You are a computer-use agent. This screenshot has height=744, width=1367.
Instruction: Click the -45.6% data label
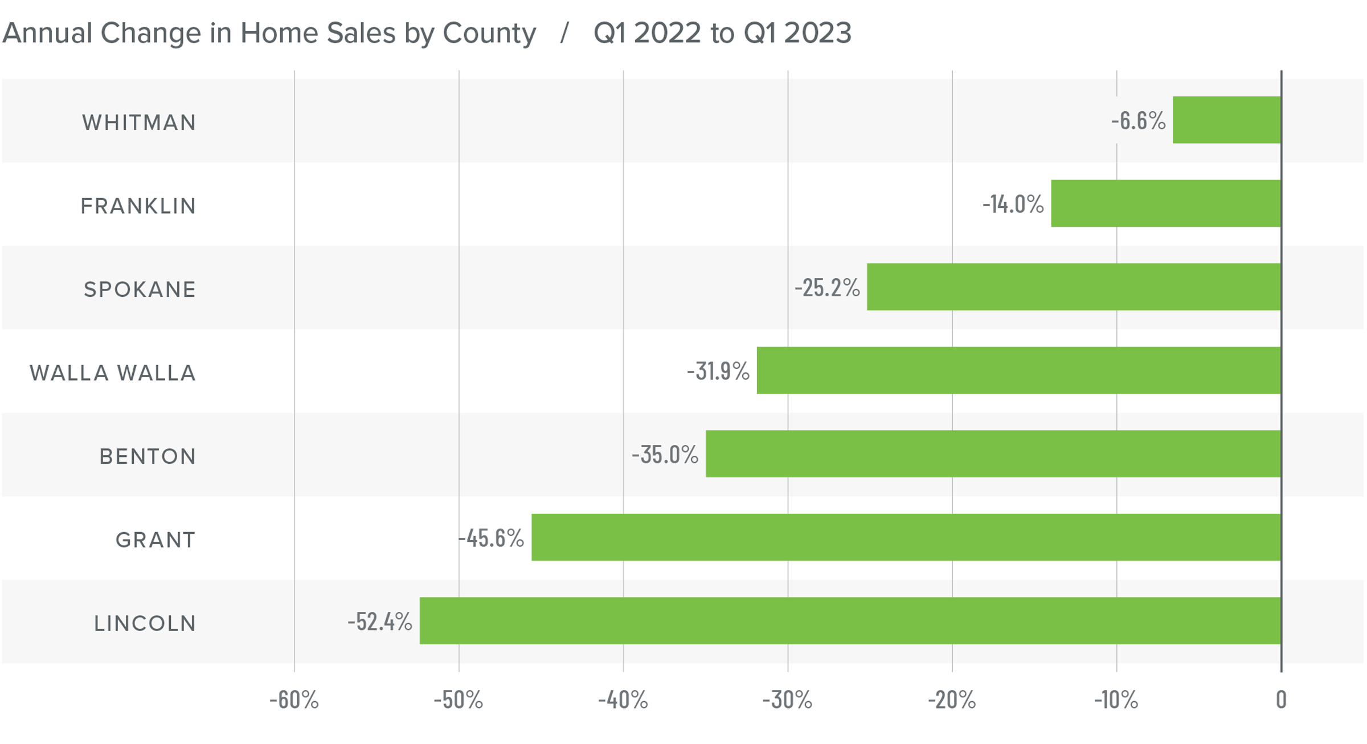click(491, 538)
